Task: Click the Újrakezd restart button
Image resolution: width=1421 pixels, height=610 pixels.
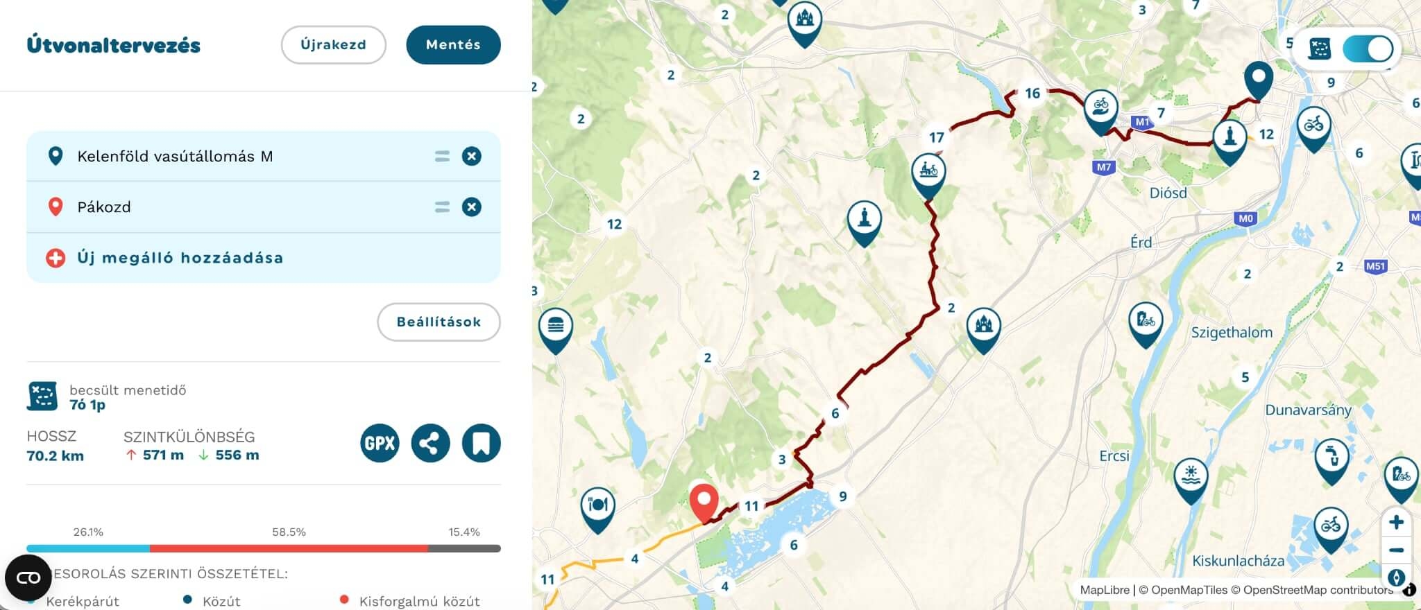Action: [333, 44]
